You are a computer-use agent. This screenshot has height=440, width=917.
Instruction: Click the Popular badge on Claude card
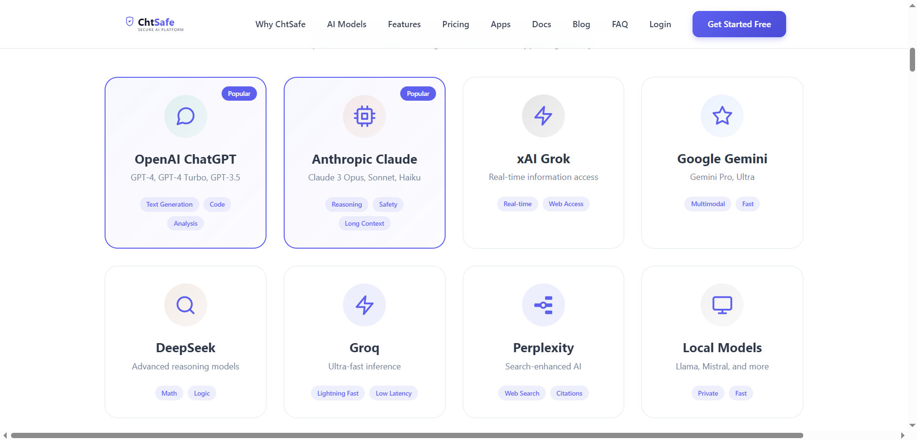[x=418, y=93]
